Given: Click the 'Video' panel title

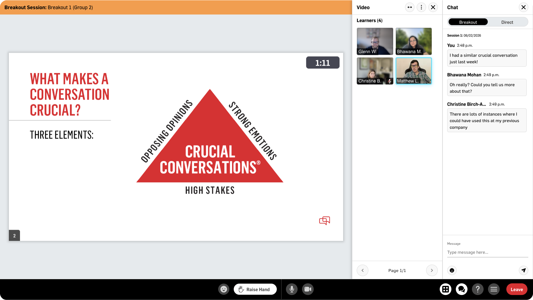Looking at the screenshot, I should click(363, 7).
